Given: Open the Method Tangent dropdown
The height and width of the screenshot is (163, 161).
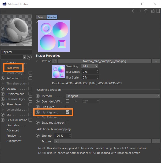Looking at the screenshot, I should click(113, 96).
